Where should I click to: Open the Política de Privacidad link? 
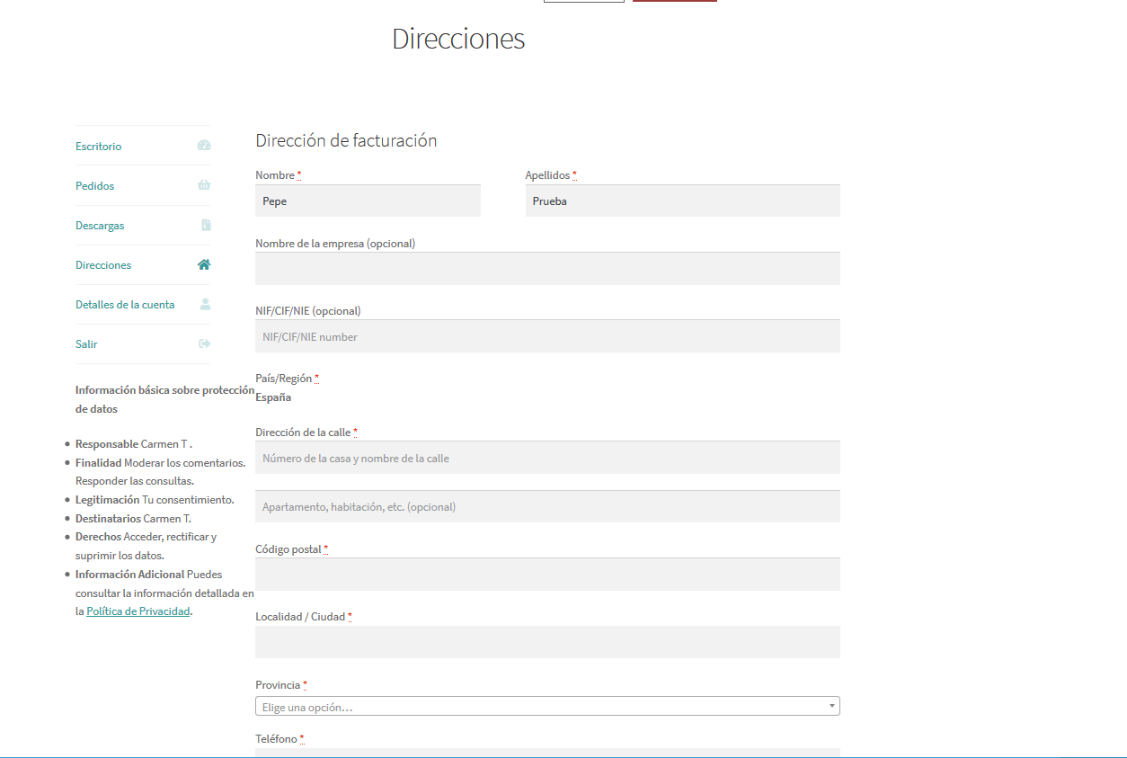(138, 611)
